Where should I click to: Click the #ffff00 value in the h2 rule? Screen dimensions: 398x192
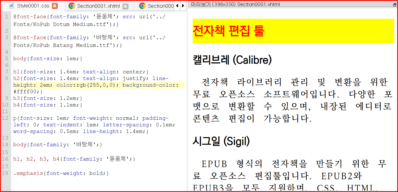point(25,92)
